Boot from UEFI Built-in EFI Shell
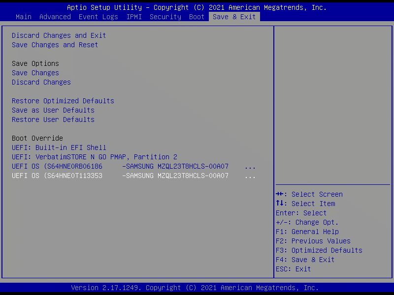394x295 pixels. click(x=59, y=147)
